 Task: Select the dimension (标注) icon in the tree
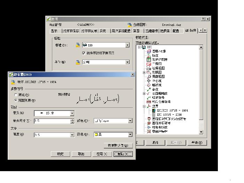click(x=149, y=55)
